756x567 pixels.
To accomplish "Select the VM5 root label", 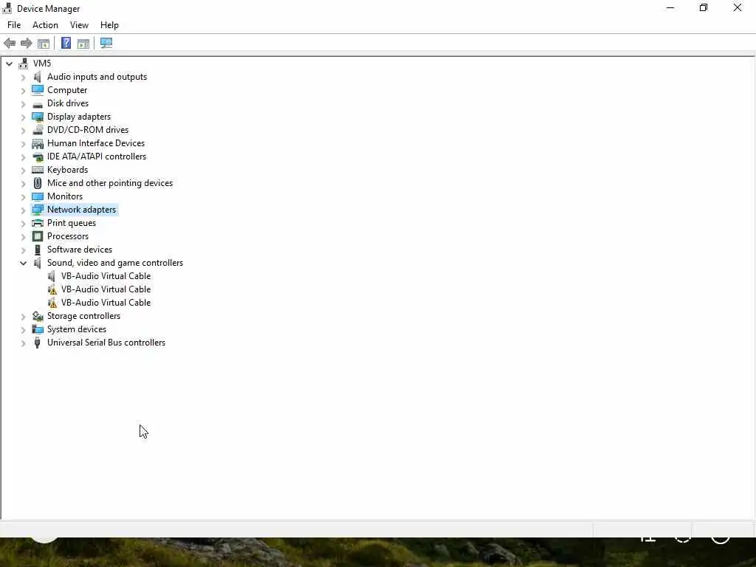I will pos(42,63).
